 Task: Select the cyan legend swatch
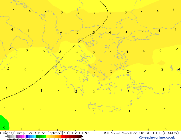35,136
